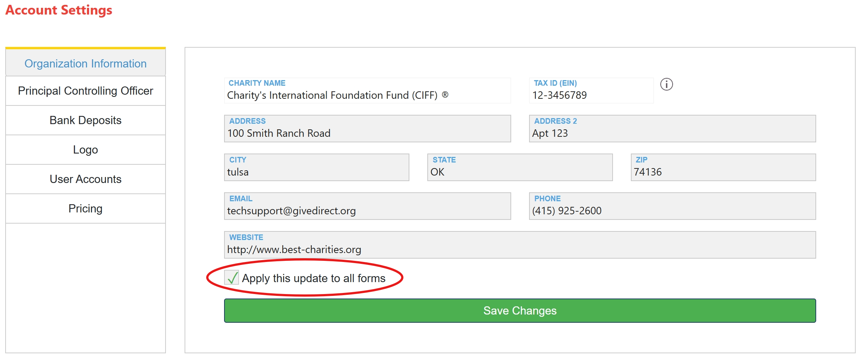The width and height of the screenshot is (868, 360).
Task: Click the State field showing OK
Action: coord(520,167)
